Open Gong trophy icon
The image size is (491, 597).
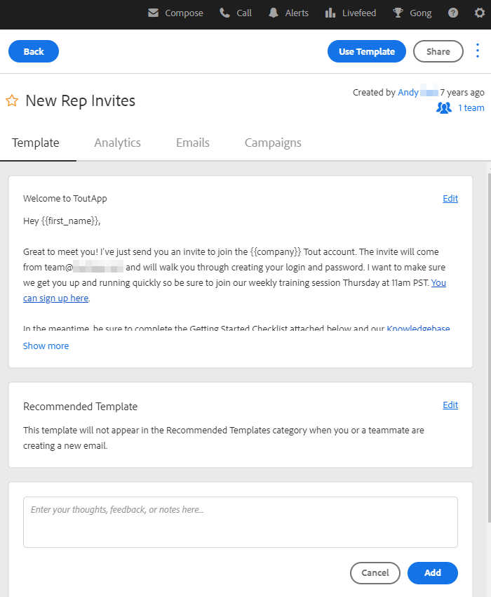pyautogui.click(x=398, y=13)
